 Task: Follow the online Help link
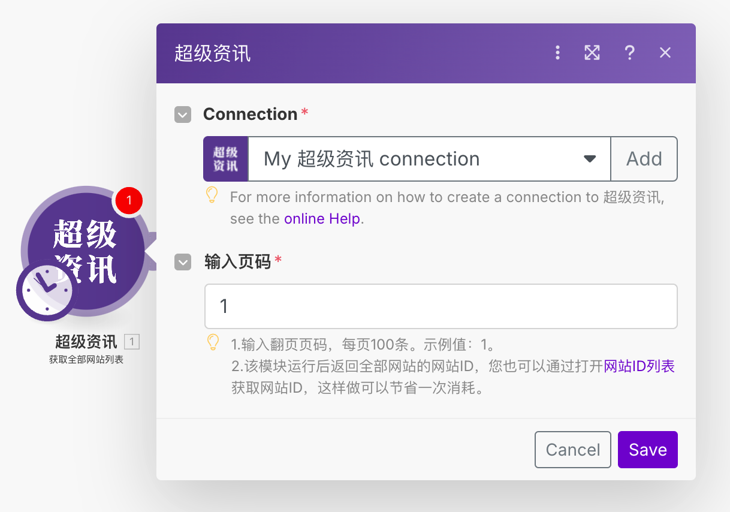(322, 219)
